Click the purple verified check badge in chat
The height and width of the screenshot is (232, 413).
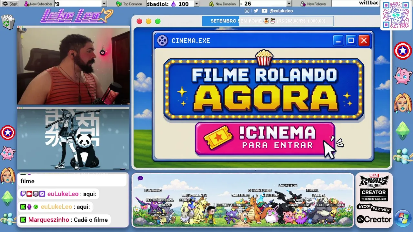pyautogui.click(x=42, y=194)
